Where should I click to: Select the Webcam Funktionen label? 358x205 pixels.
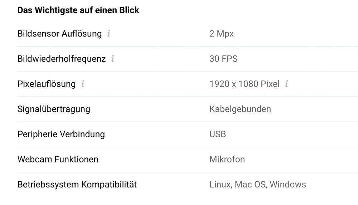[x=58, y=159]
